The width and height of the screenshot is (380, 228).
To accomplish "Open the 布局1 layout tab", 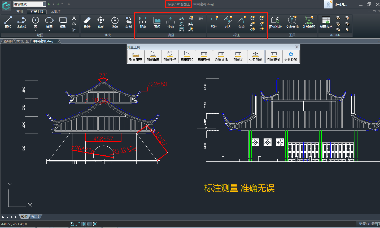I will click(x=35, y=217).
